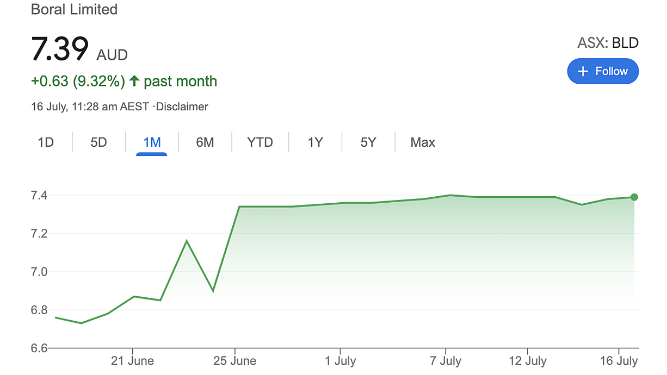Follow the Boral Limited stock
Screen dimensions: 667x375
coord(603,71)
